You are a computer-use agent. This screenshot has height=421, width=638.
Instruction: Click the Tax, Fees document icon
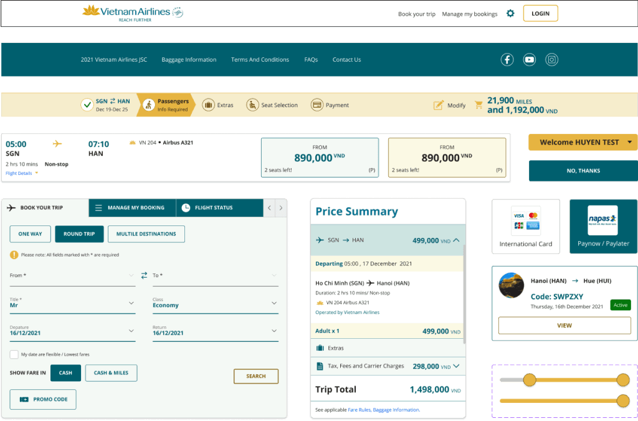point(320,366)
